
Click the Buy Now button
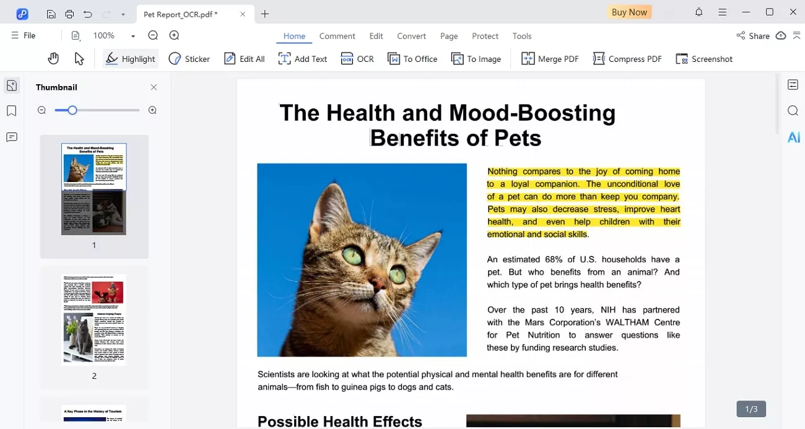(629, 12)
